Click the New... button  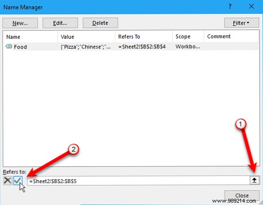click(x=20, y=23)
